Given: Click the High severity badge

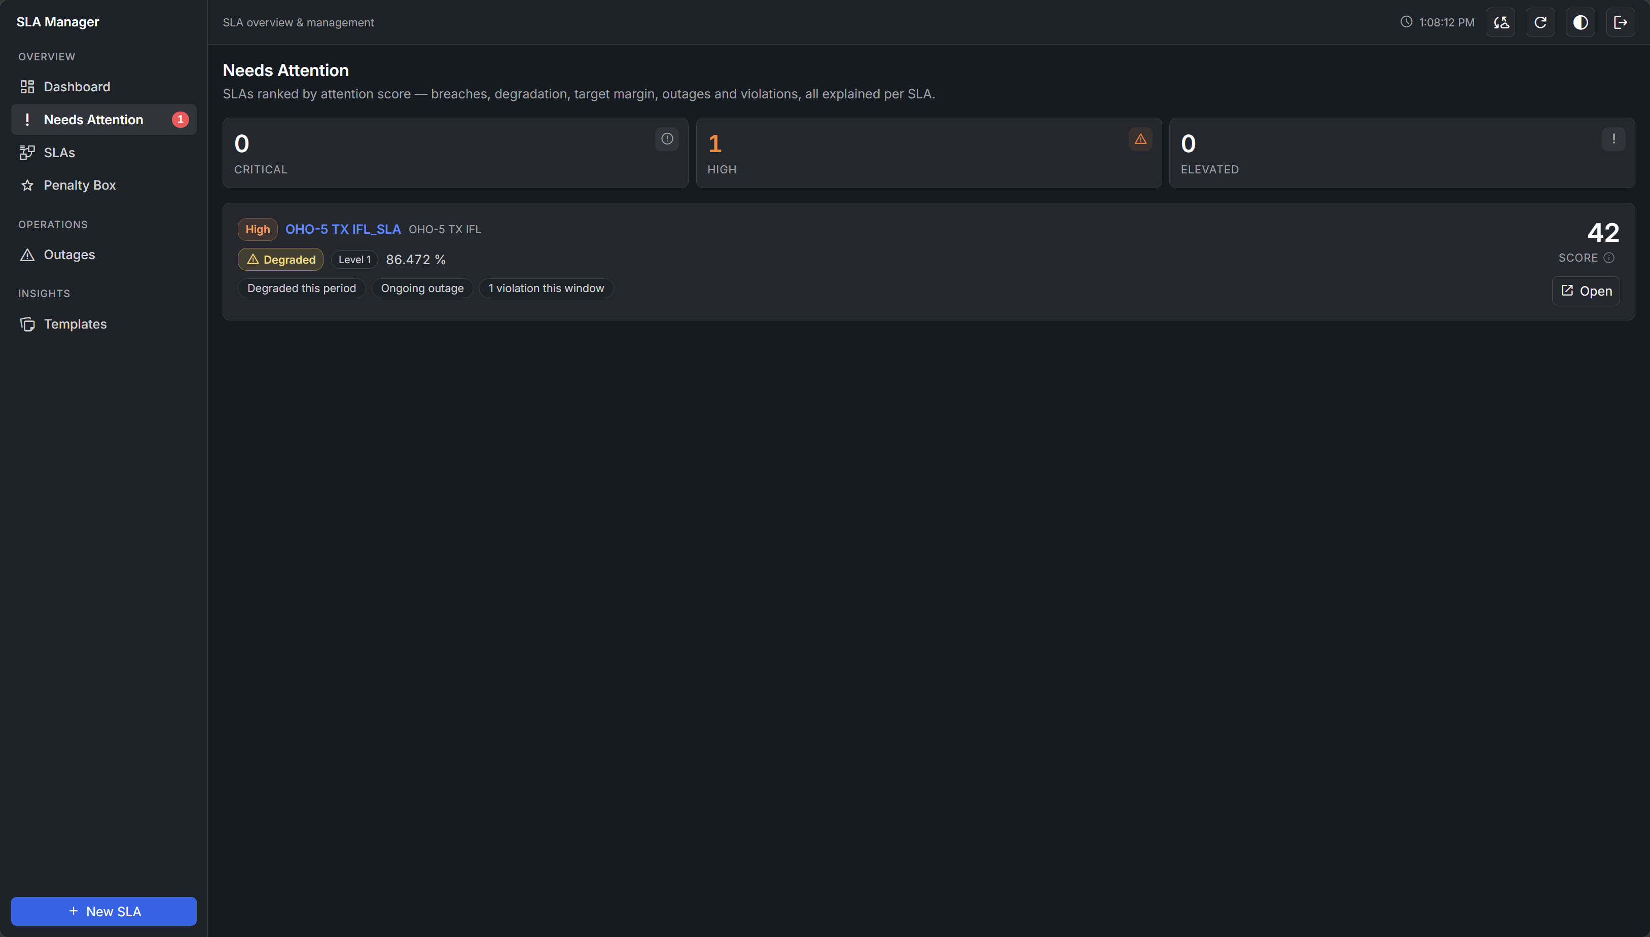Looking at the screenshot, I should tap(258, 229).
